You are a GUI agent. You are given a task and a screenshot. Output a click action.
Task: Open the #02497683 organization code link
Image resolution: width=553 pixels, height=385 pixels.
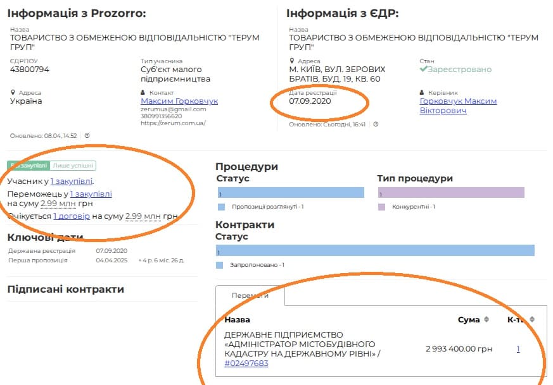tap(246, 364)
